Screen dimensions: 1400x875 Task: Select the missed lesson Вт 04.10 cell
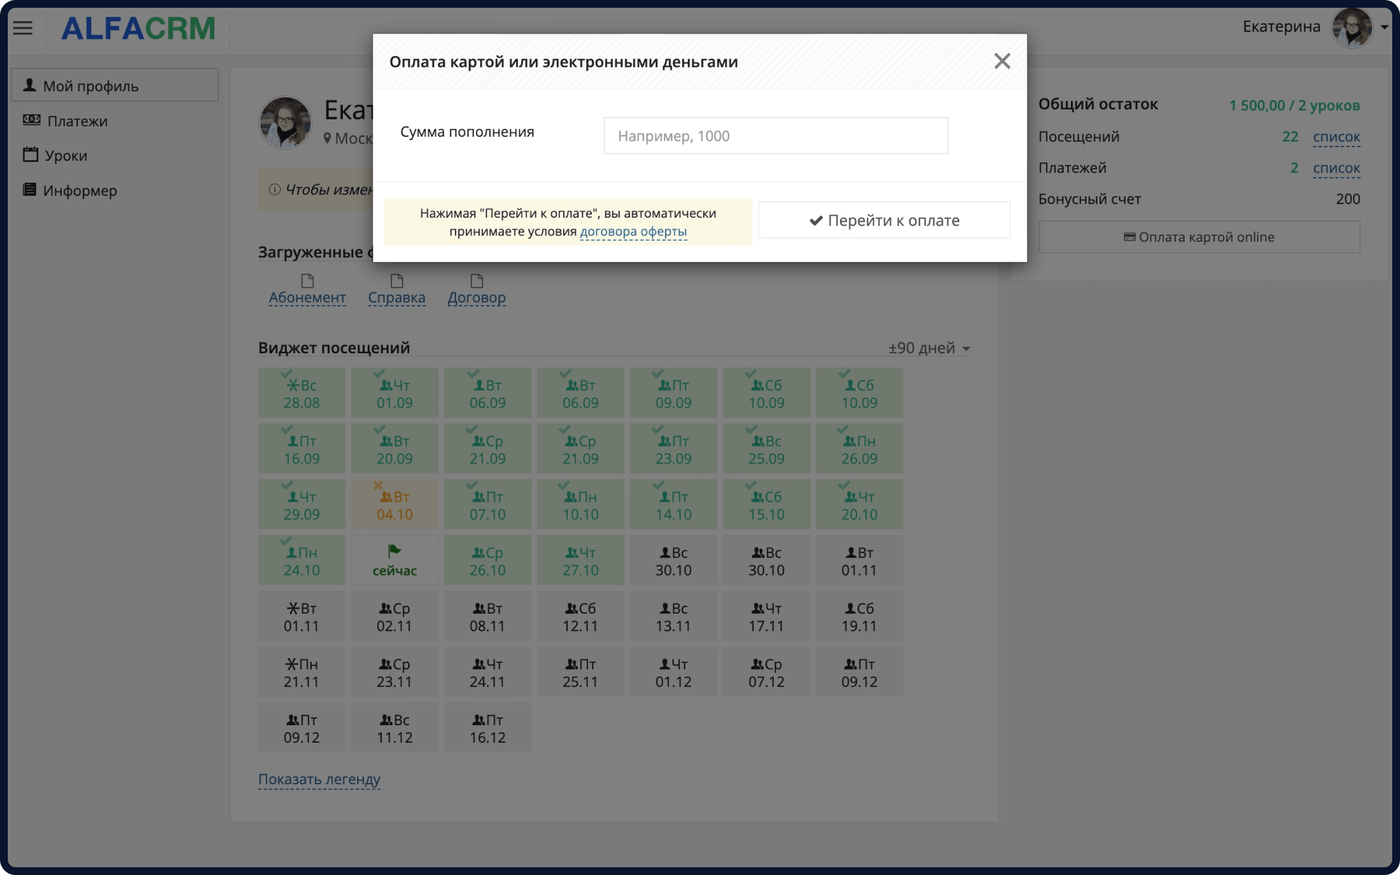[x=394, y=504]
